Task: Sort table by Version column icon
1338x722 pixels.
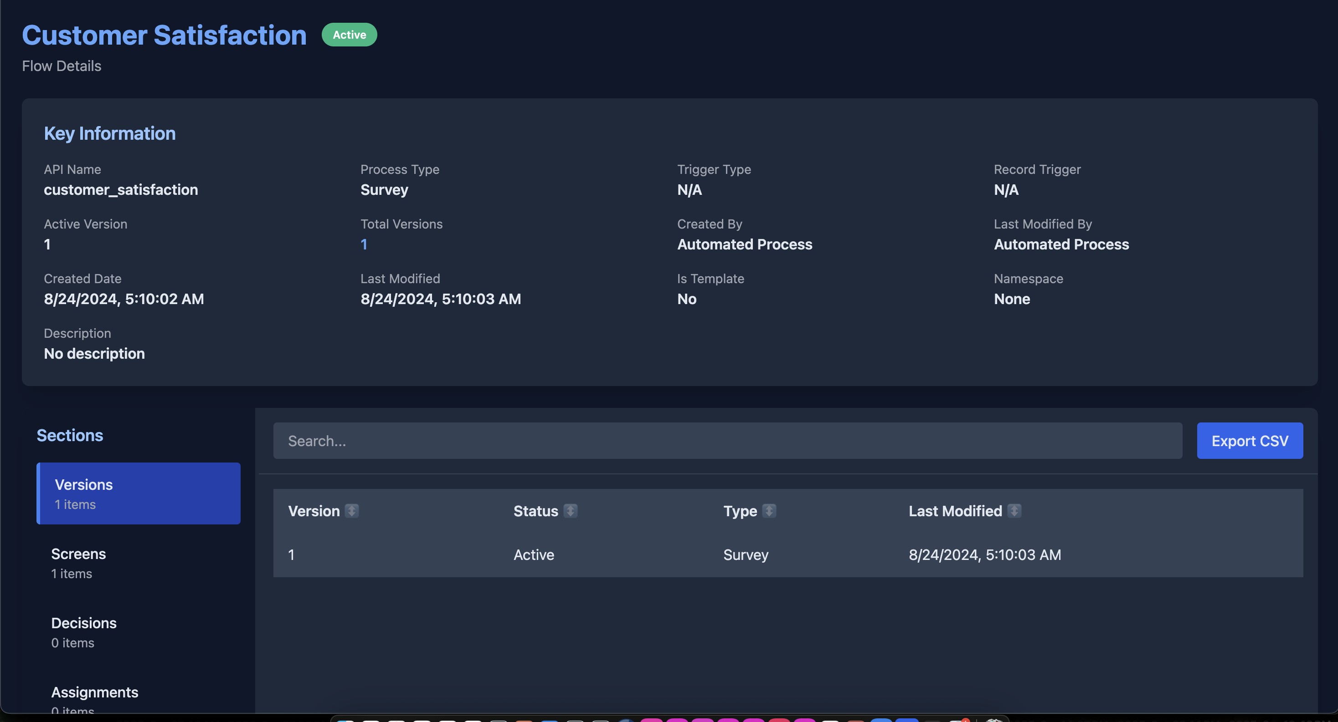Action: coord(352,511)
